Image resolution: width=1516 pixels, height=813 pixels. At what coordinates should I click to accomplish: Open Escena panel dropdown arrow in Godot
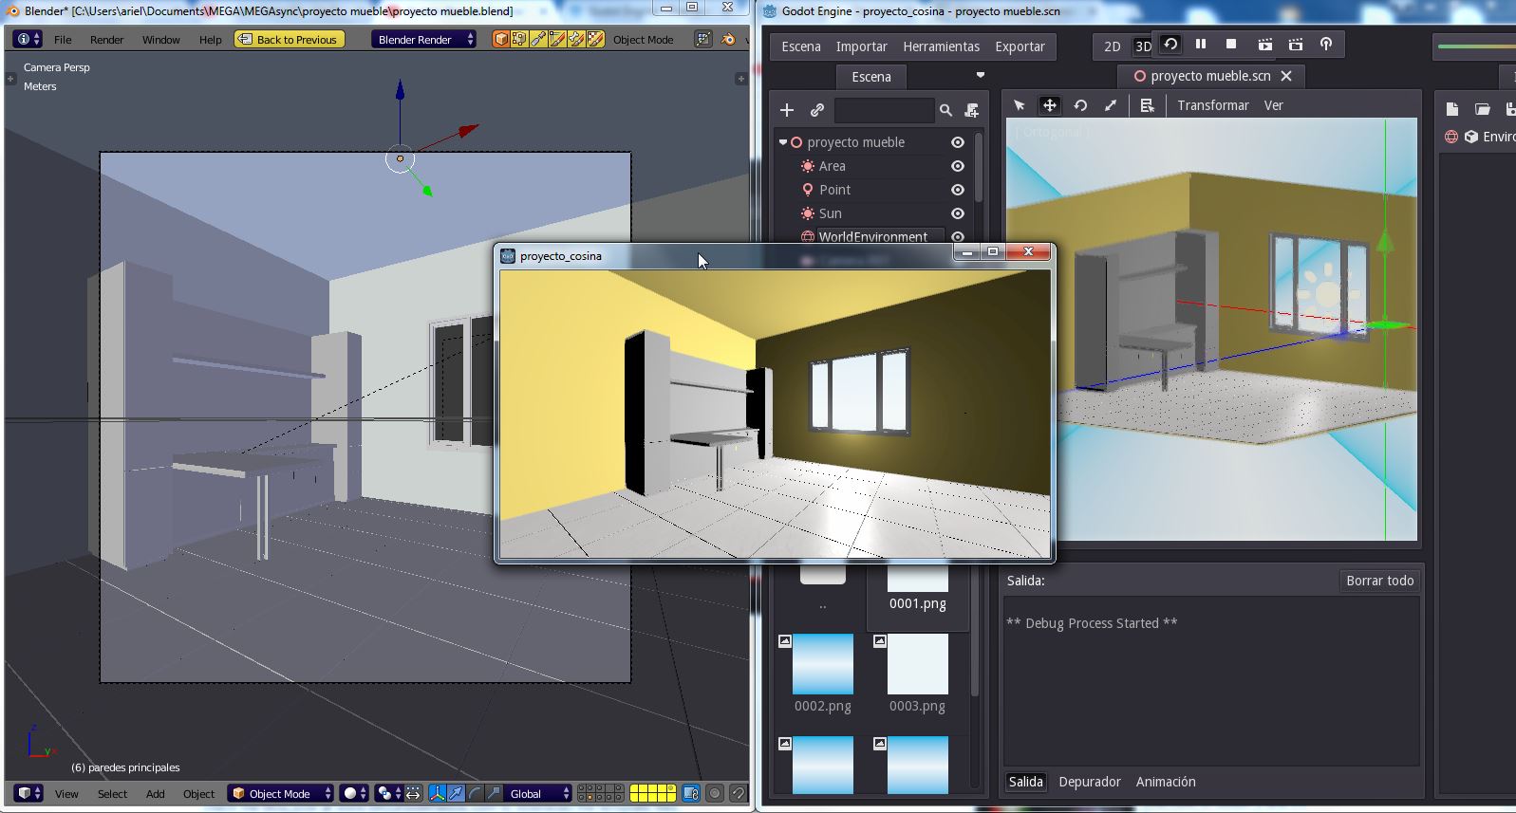point(981,75)
